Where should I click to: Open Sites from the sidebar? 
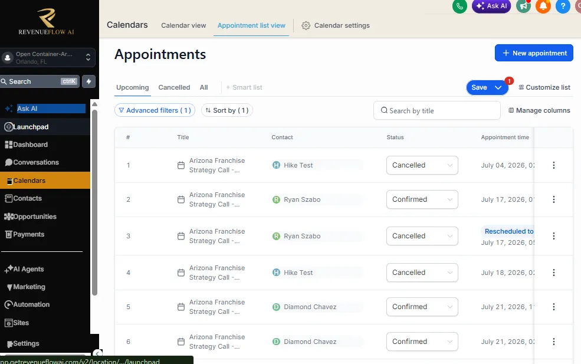click(45, 323)
